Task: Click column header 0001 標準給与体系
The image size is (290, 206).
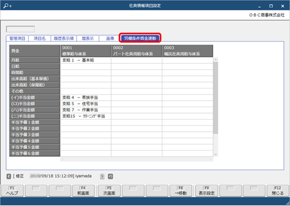Action: tap(85, 51)
